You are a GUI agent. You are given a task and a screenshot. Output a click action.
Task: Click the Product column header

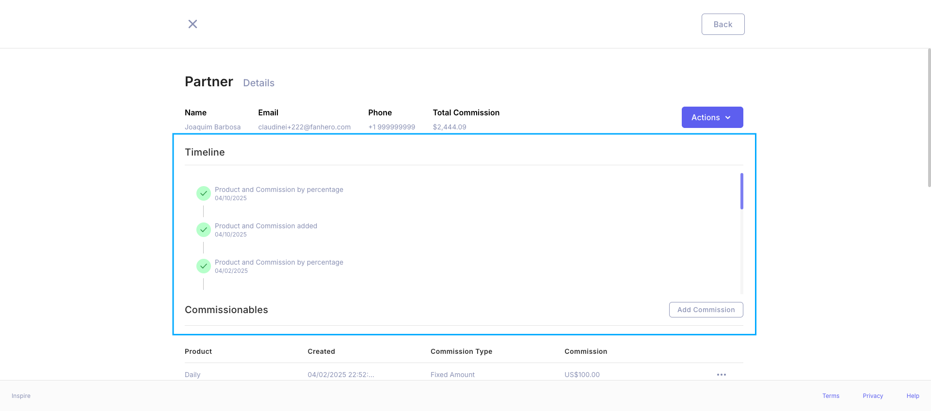[x=198, y=351]
